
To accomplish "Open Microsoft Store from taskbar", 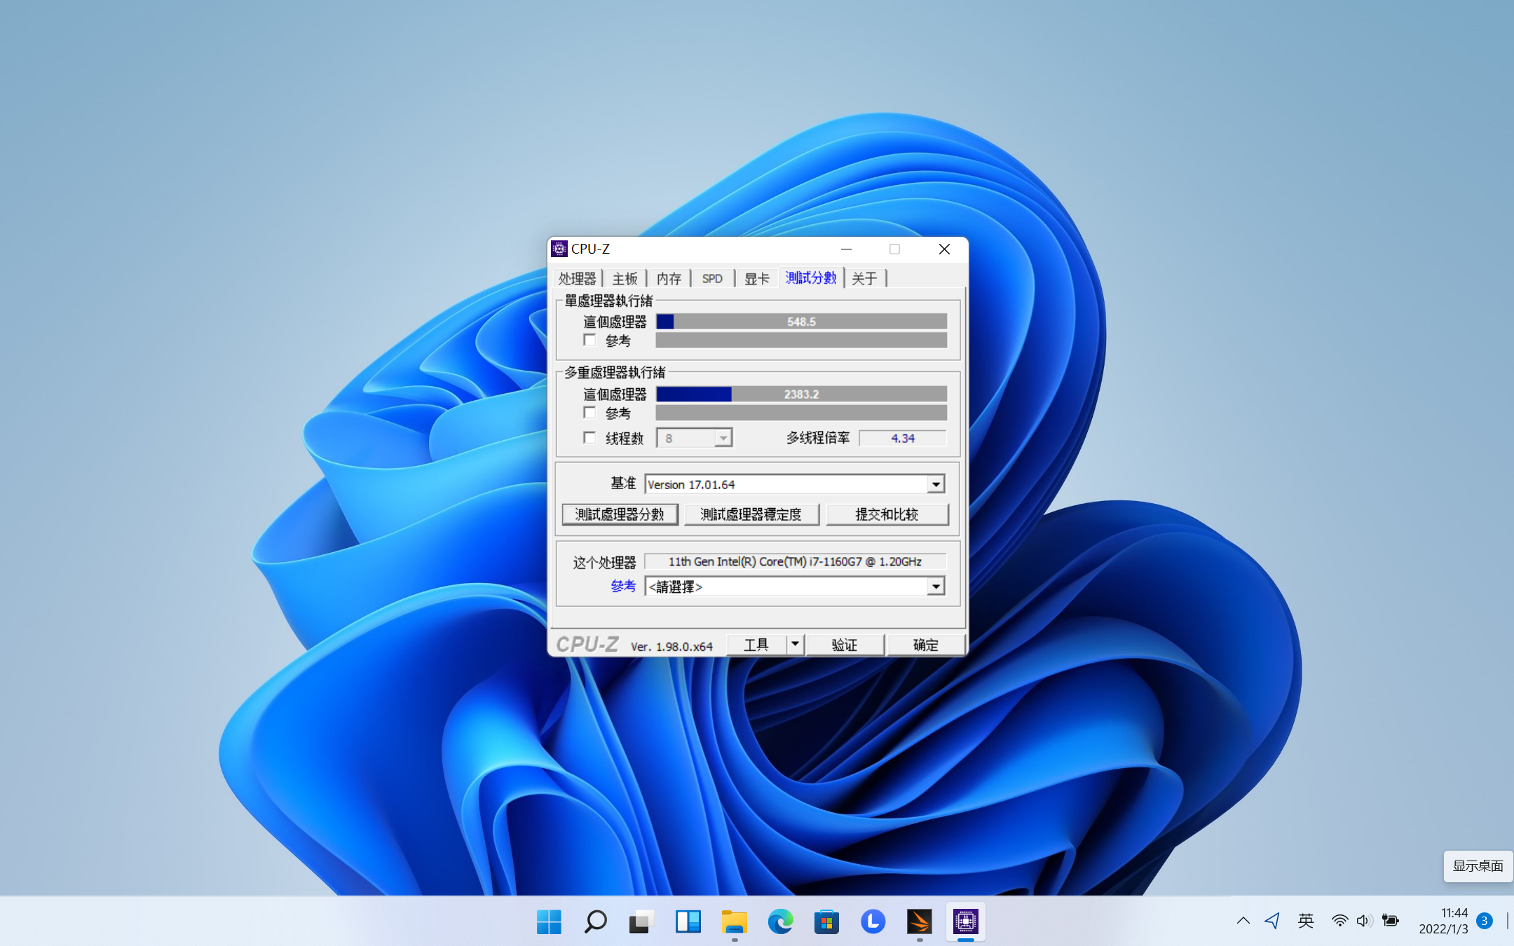I will (826, 921).
